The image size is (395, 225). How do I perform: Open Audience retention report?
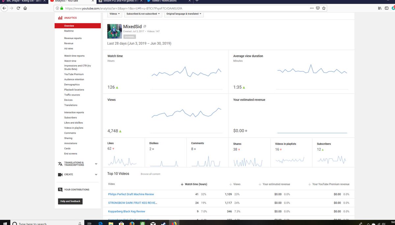point(74,79)
